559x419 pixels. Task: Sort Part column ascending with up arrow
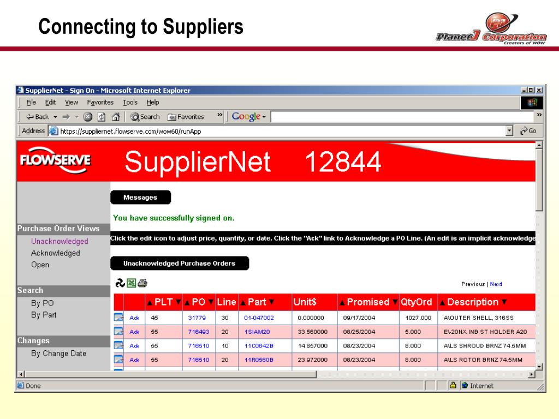click(243, 302)
